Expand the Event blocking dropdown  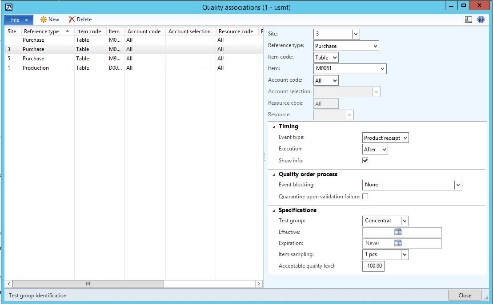459,185
